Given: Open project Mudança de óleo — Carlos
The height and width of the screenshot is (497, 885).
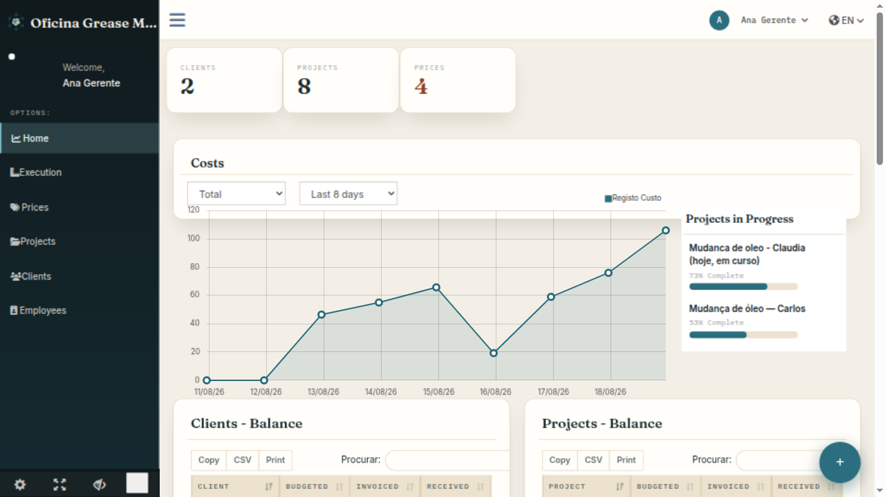Looking at the screenshot, I should point(747,309).
